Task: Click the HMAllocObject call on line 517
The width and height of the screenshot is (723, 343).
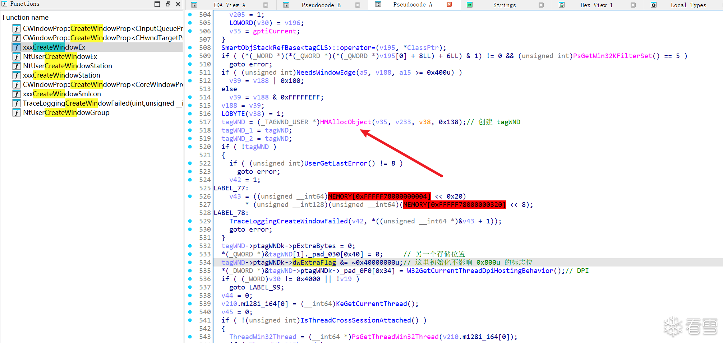Action: tap(345, 122)
